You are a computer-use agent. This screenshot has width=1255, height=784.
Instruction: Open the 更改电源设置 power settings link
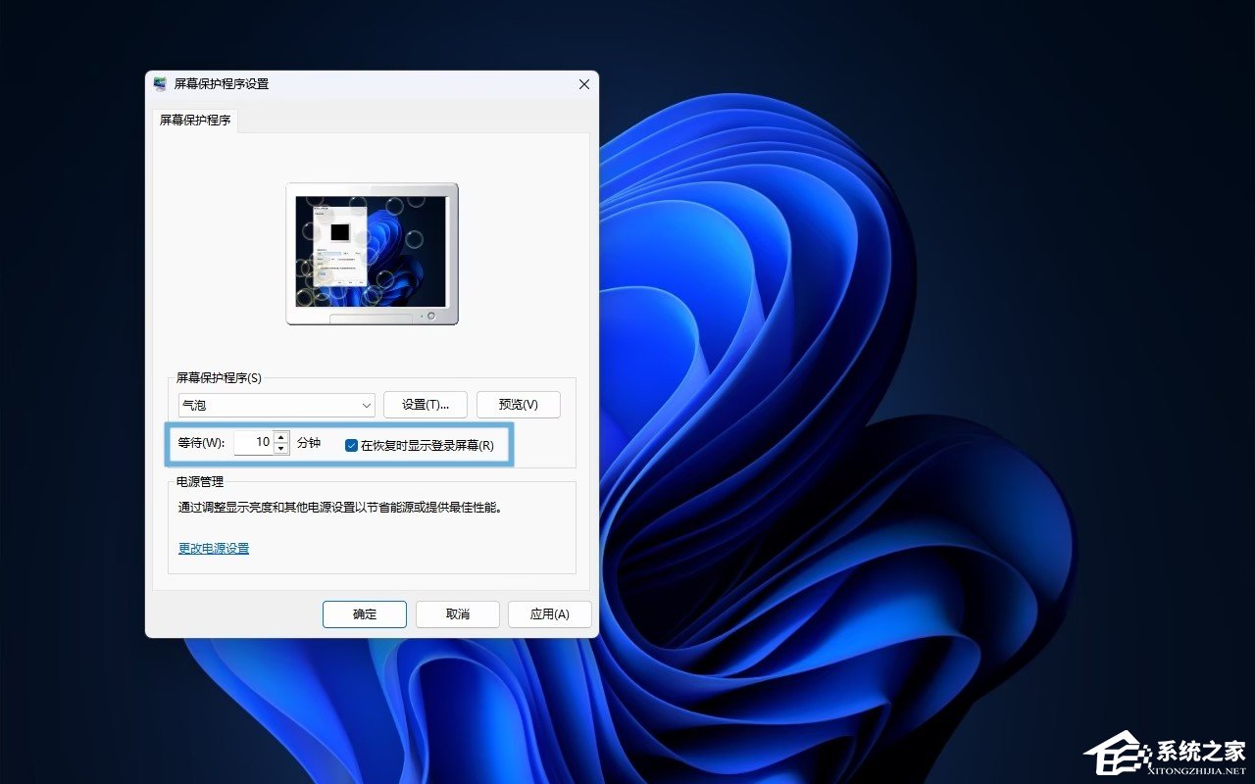(213, 548)
